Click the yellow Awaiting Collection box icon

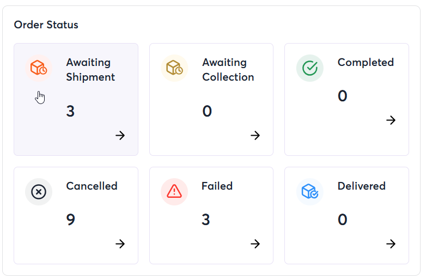point(174,68)
